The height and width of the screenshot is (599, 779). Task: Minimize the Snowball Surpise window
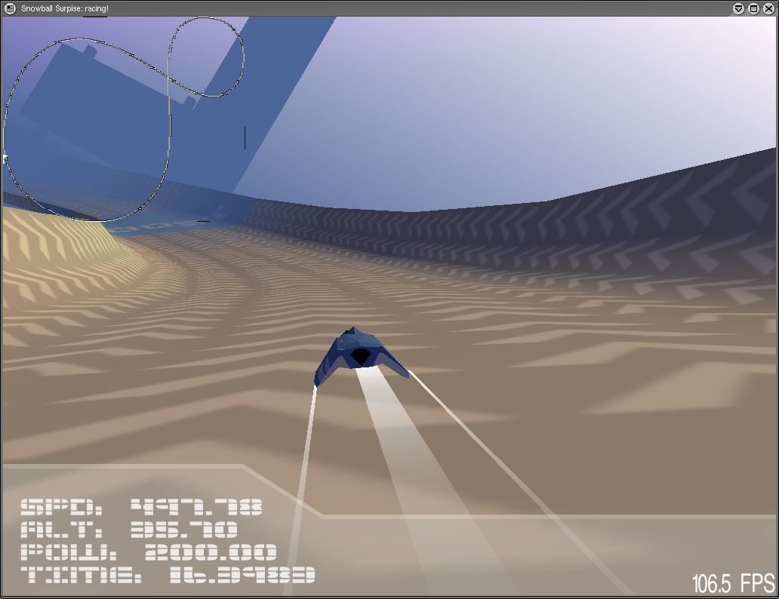[x=738, y=8]
